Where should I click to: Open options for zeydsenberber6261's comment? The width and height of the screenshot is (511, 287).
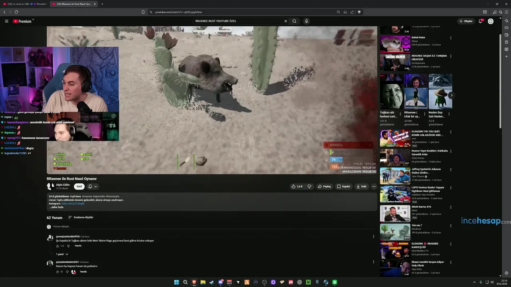click(x=374, y=262)
